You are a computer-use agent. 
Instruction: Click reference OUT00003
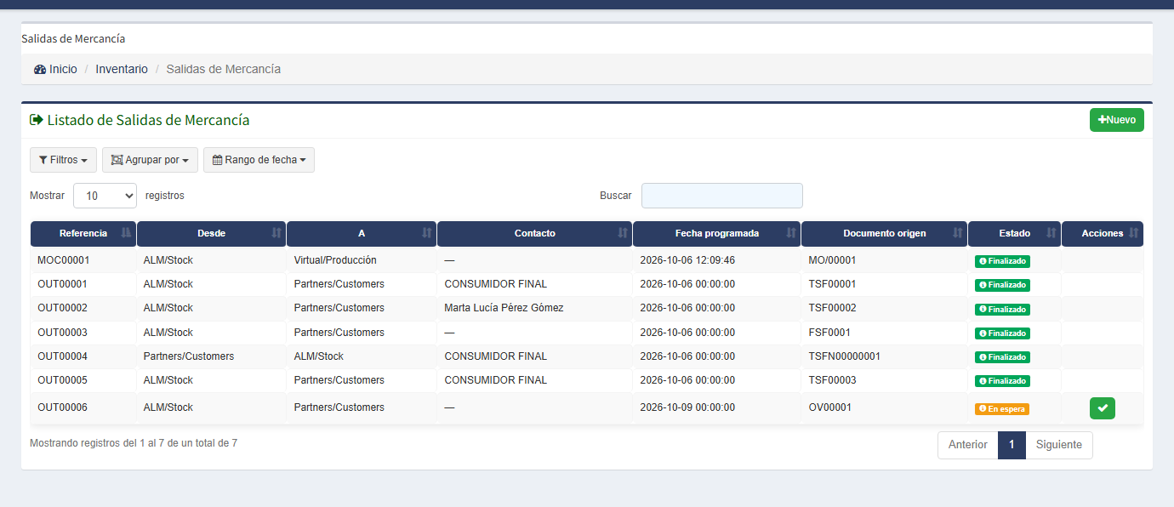(62, 333)
